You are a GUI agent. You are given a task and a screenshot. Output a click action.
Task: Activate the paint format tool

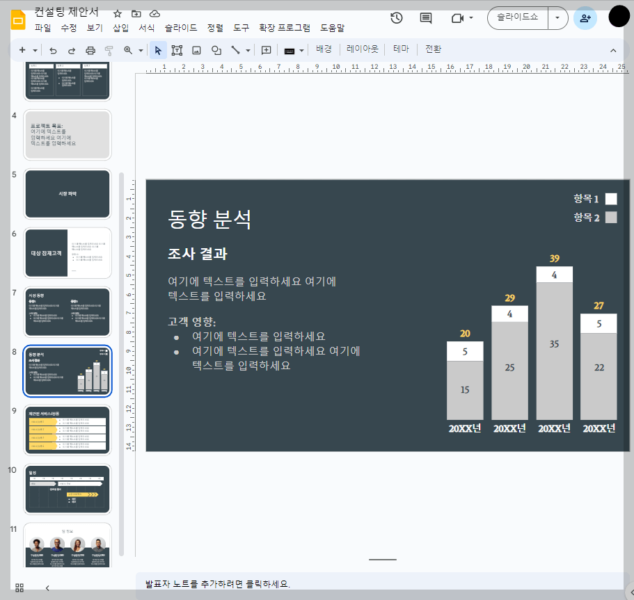[108, 49]
